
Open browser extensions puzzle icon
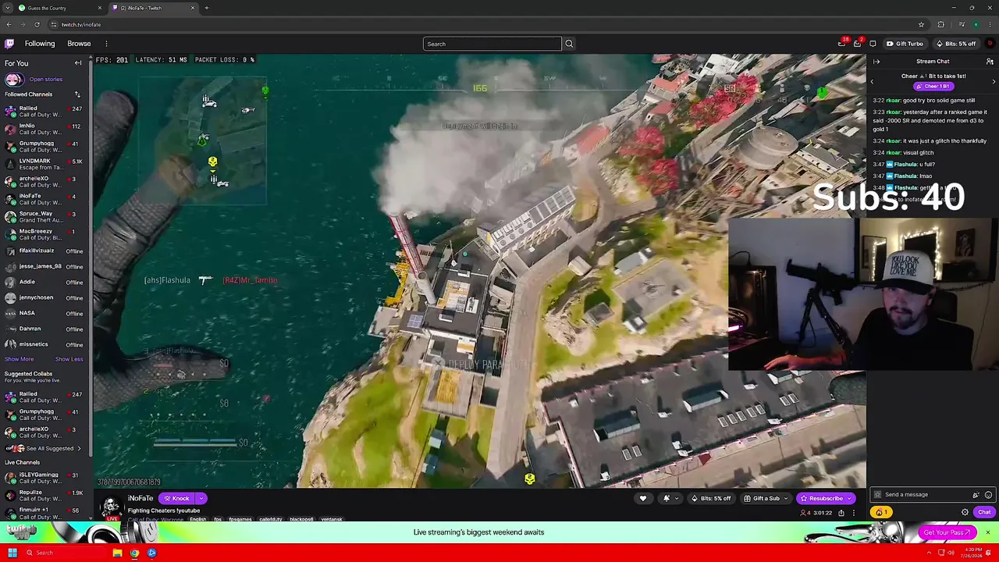click(x=940, y=24)
